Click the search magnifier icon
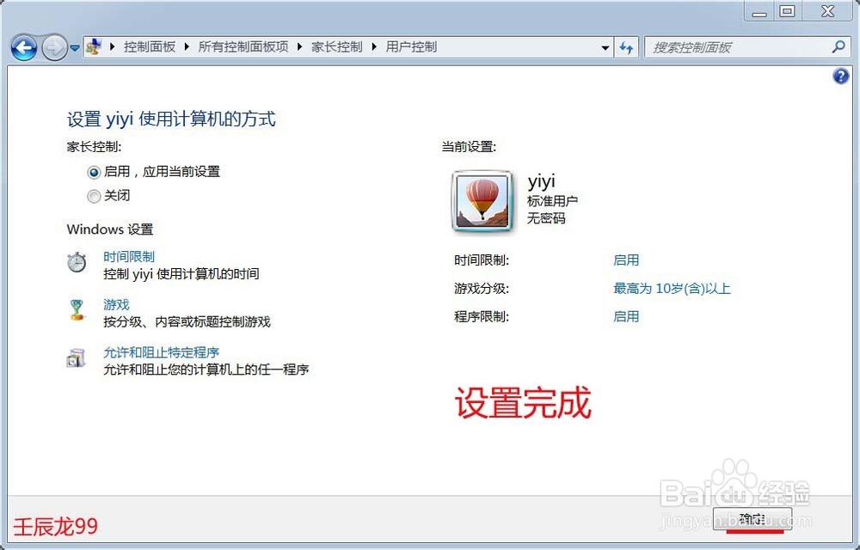 pos(838,47)
